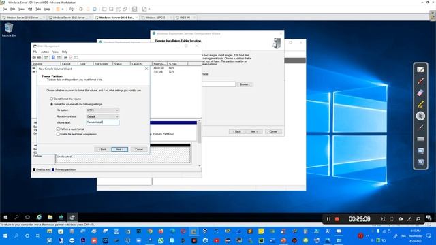Image resolution: width=436 pixels, height=245 pixels.
Task: Stop the screen recording
Action: point(337,219)
